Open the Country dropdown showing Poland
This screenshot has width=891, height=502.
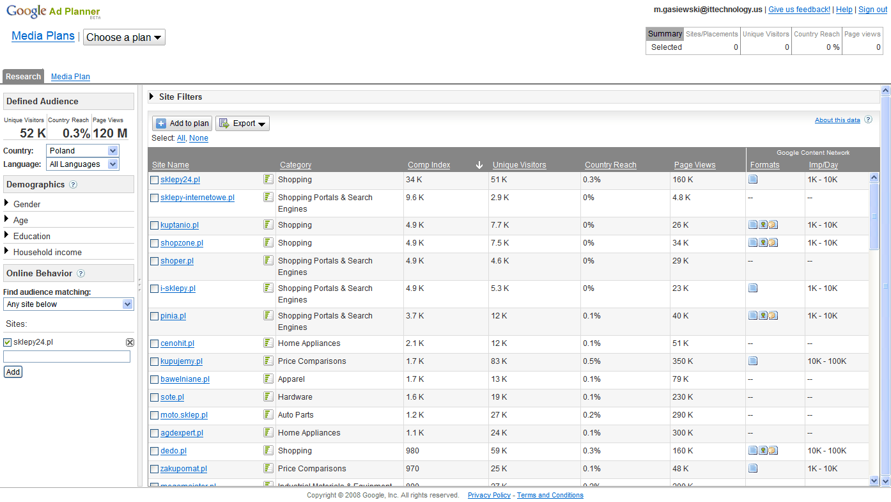[x=83, y=151]
